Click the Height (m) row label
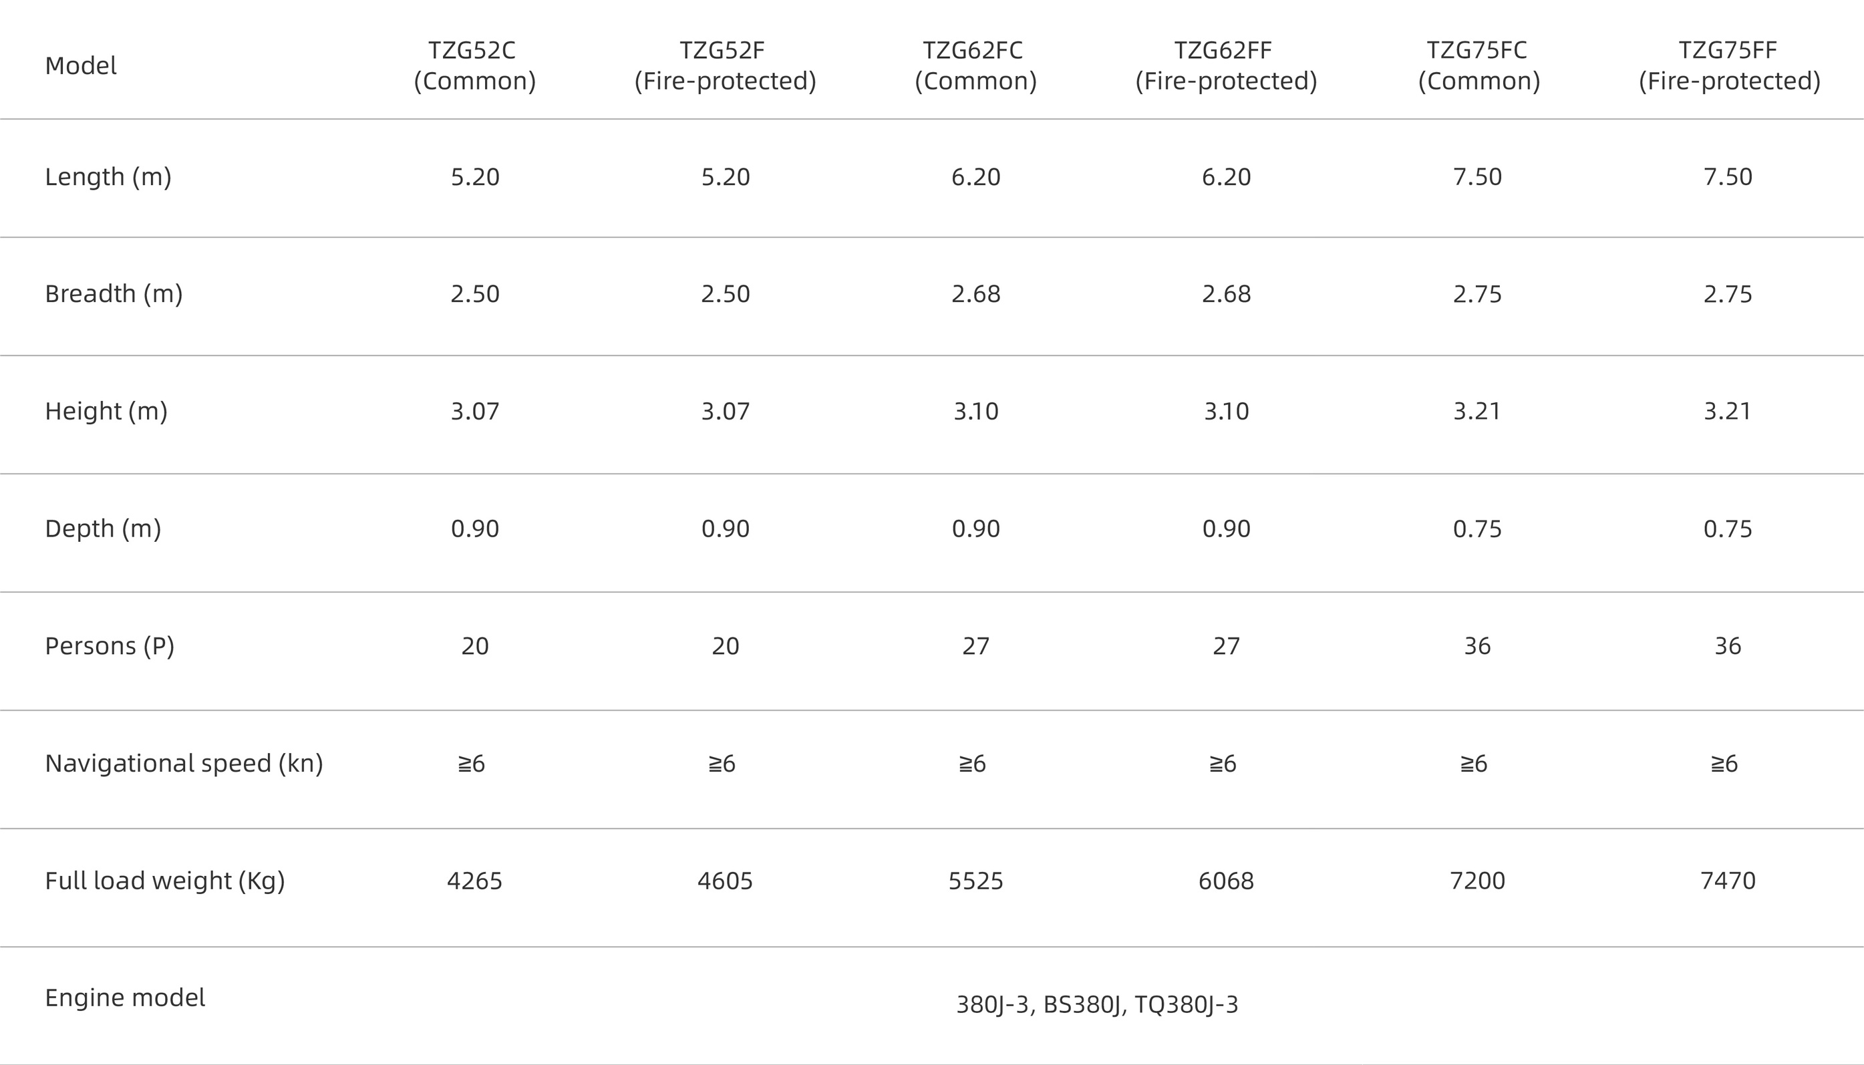Screen dimensions: 1864x1065 106,411
